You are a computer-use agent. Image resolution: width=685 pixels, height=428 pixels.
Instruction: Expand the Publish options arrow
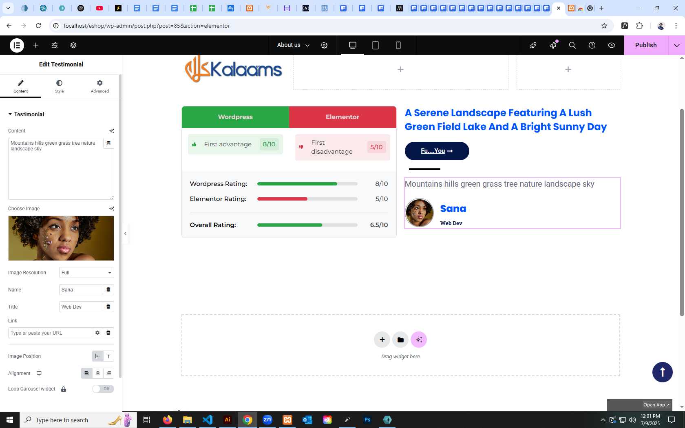(x=677, y=45)
